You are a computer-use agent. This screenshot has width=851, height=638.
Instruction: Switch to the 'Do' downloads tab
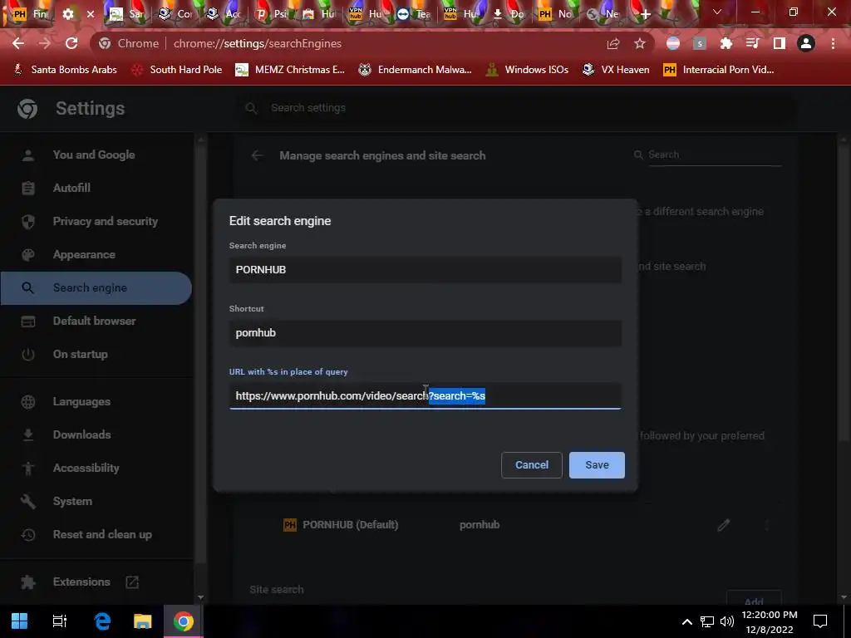tap(508, 14)
